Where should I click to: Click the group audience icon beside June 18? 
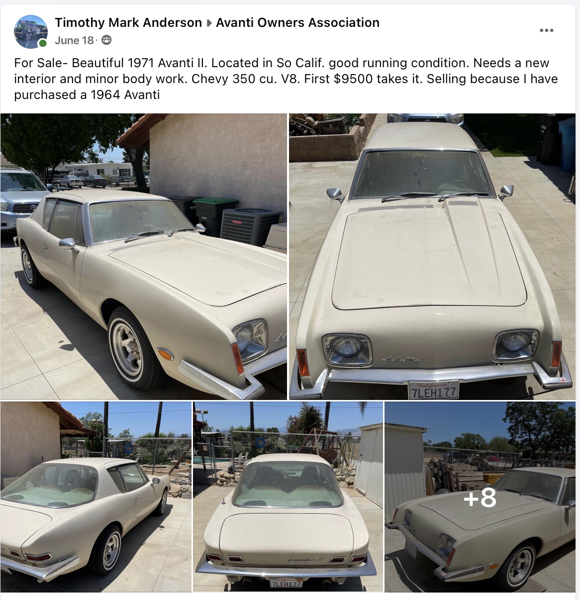(106, 40)
